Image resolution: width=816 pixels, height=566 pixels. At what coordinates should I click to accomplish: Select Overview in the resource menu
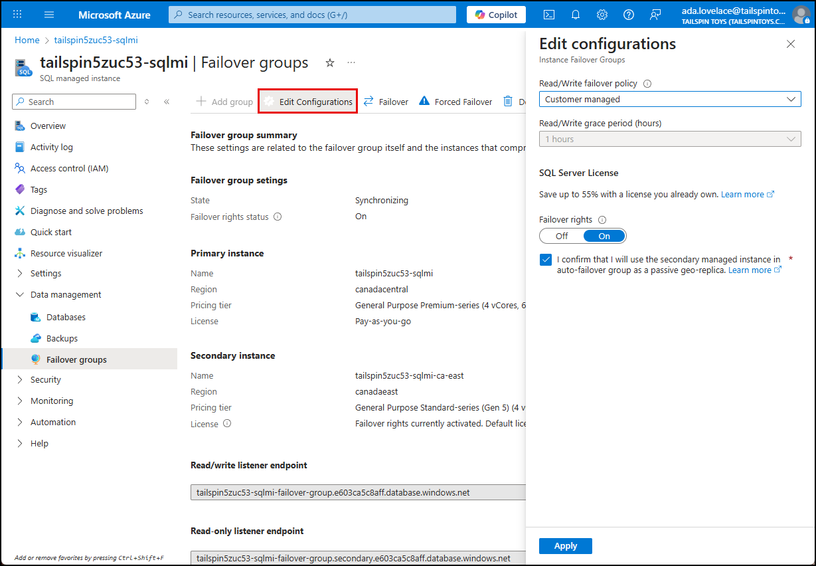pos(48,126)
